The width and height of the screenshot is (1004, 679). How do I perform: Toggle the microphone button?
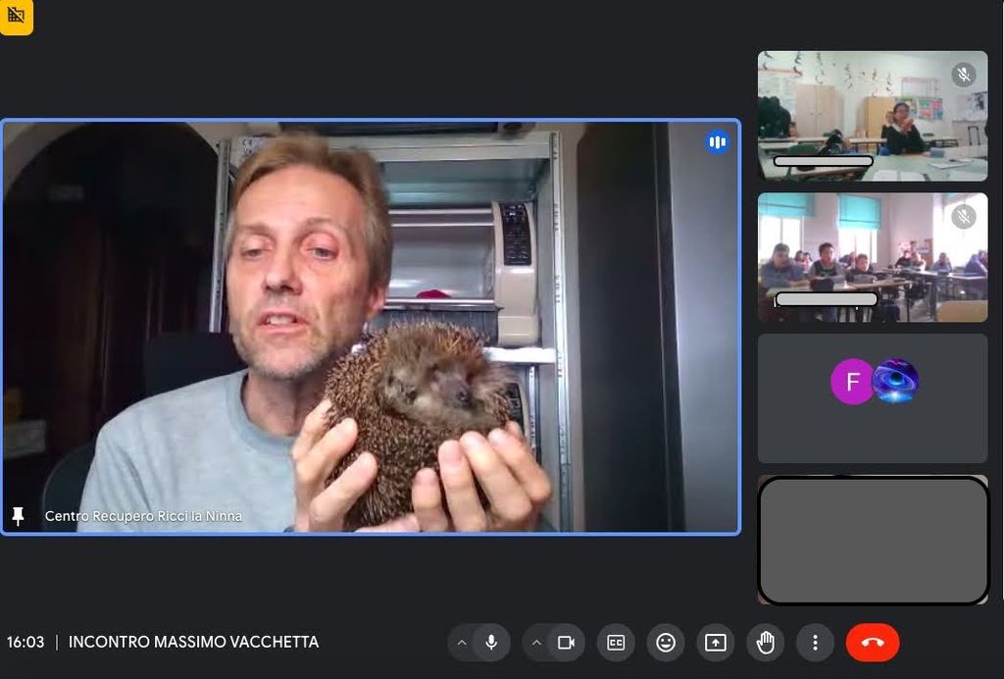click(x=491, y=643)
